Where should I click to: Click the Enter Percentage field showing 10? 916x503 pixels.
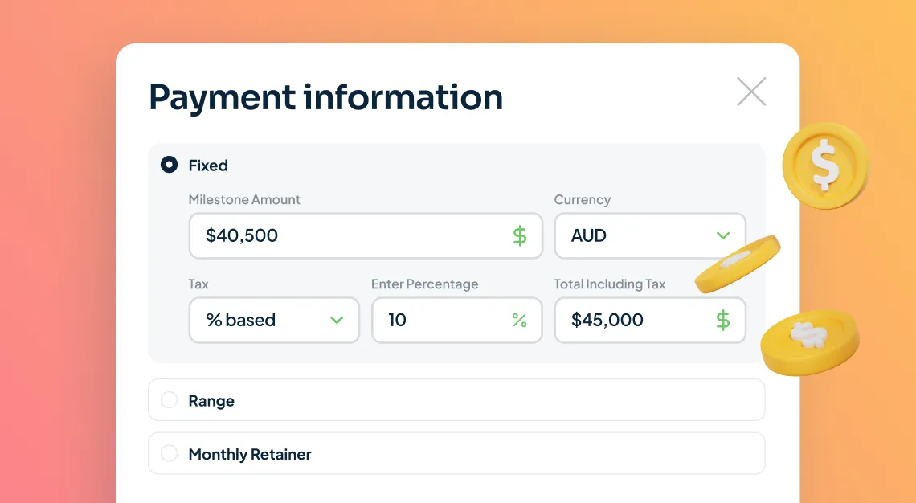coord(457,320)
